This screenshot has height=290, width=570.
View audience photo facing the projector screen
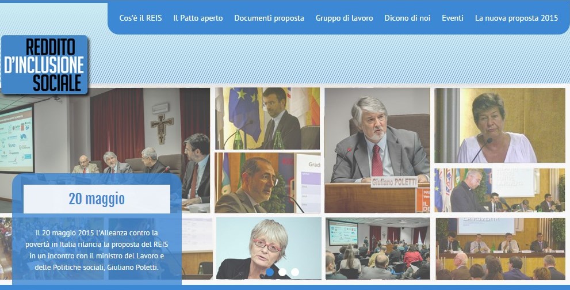tap(377, 247)
